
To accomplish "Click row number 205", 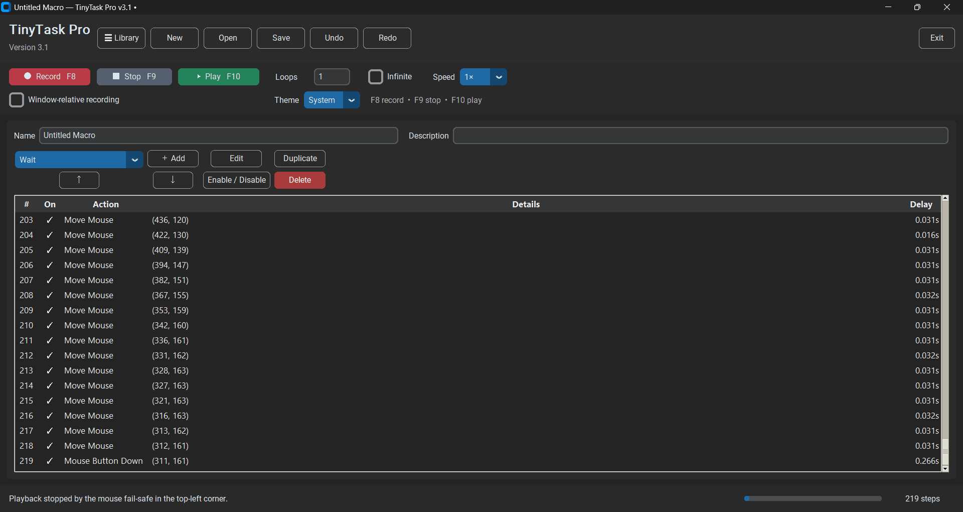I will point(26,250).
